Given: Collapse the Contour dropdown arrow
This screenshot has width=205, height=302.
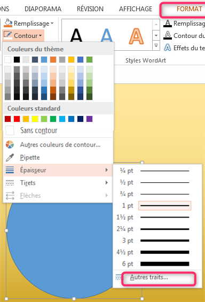Looking at the screenshot, I should click(x=40, y=36).
